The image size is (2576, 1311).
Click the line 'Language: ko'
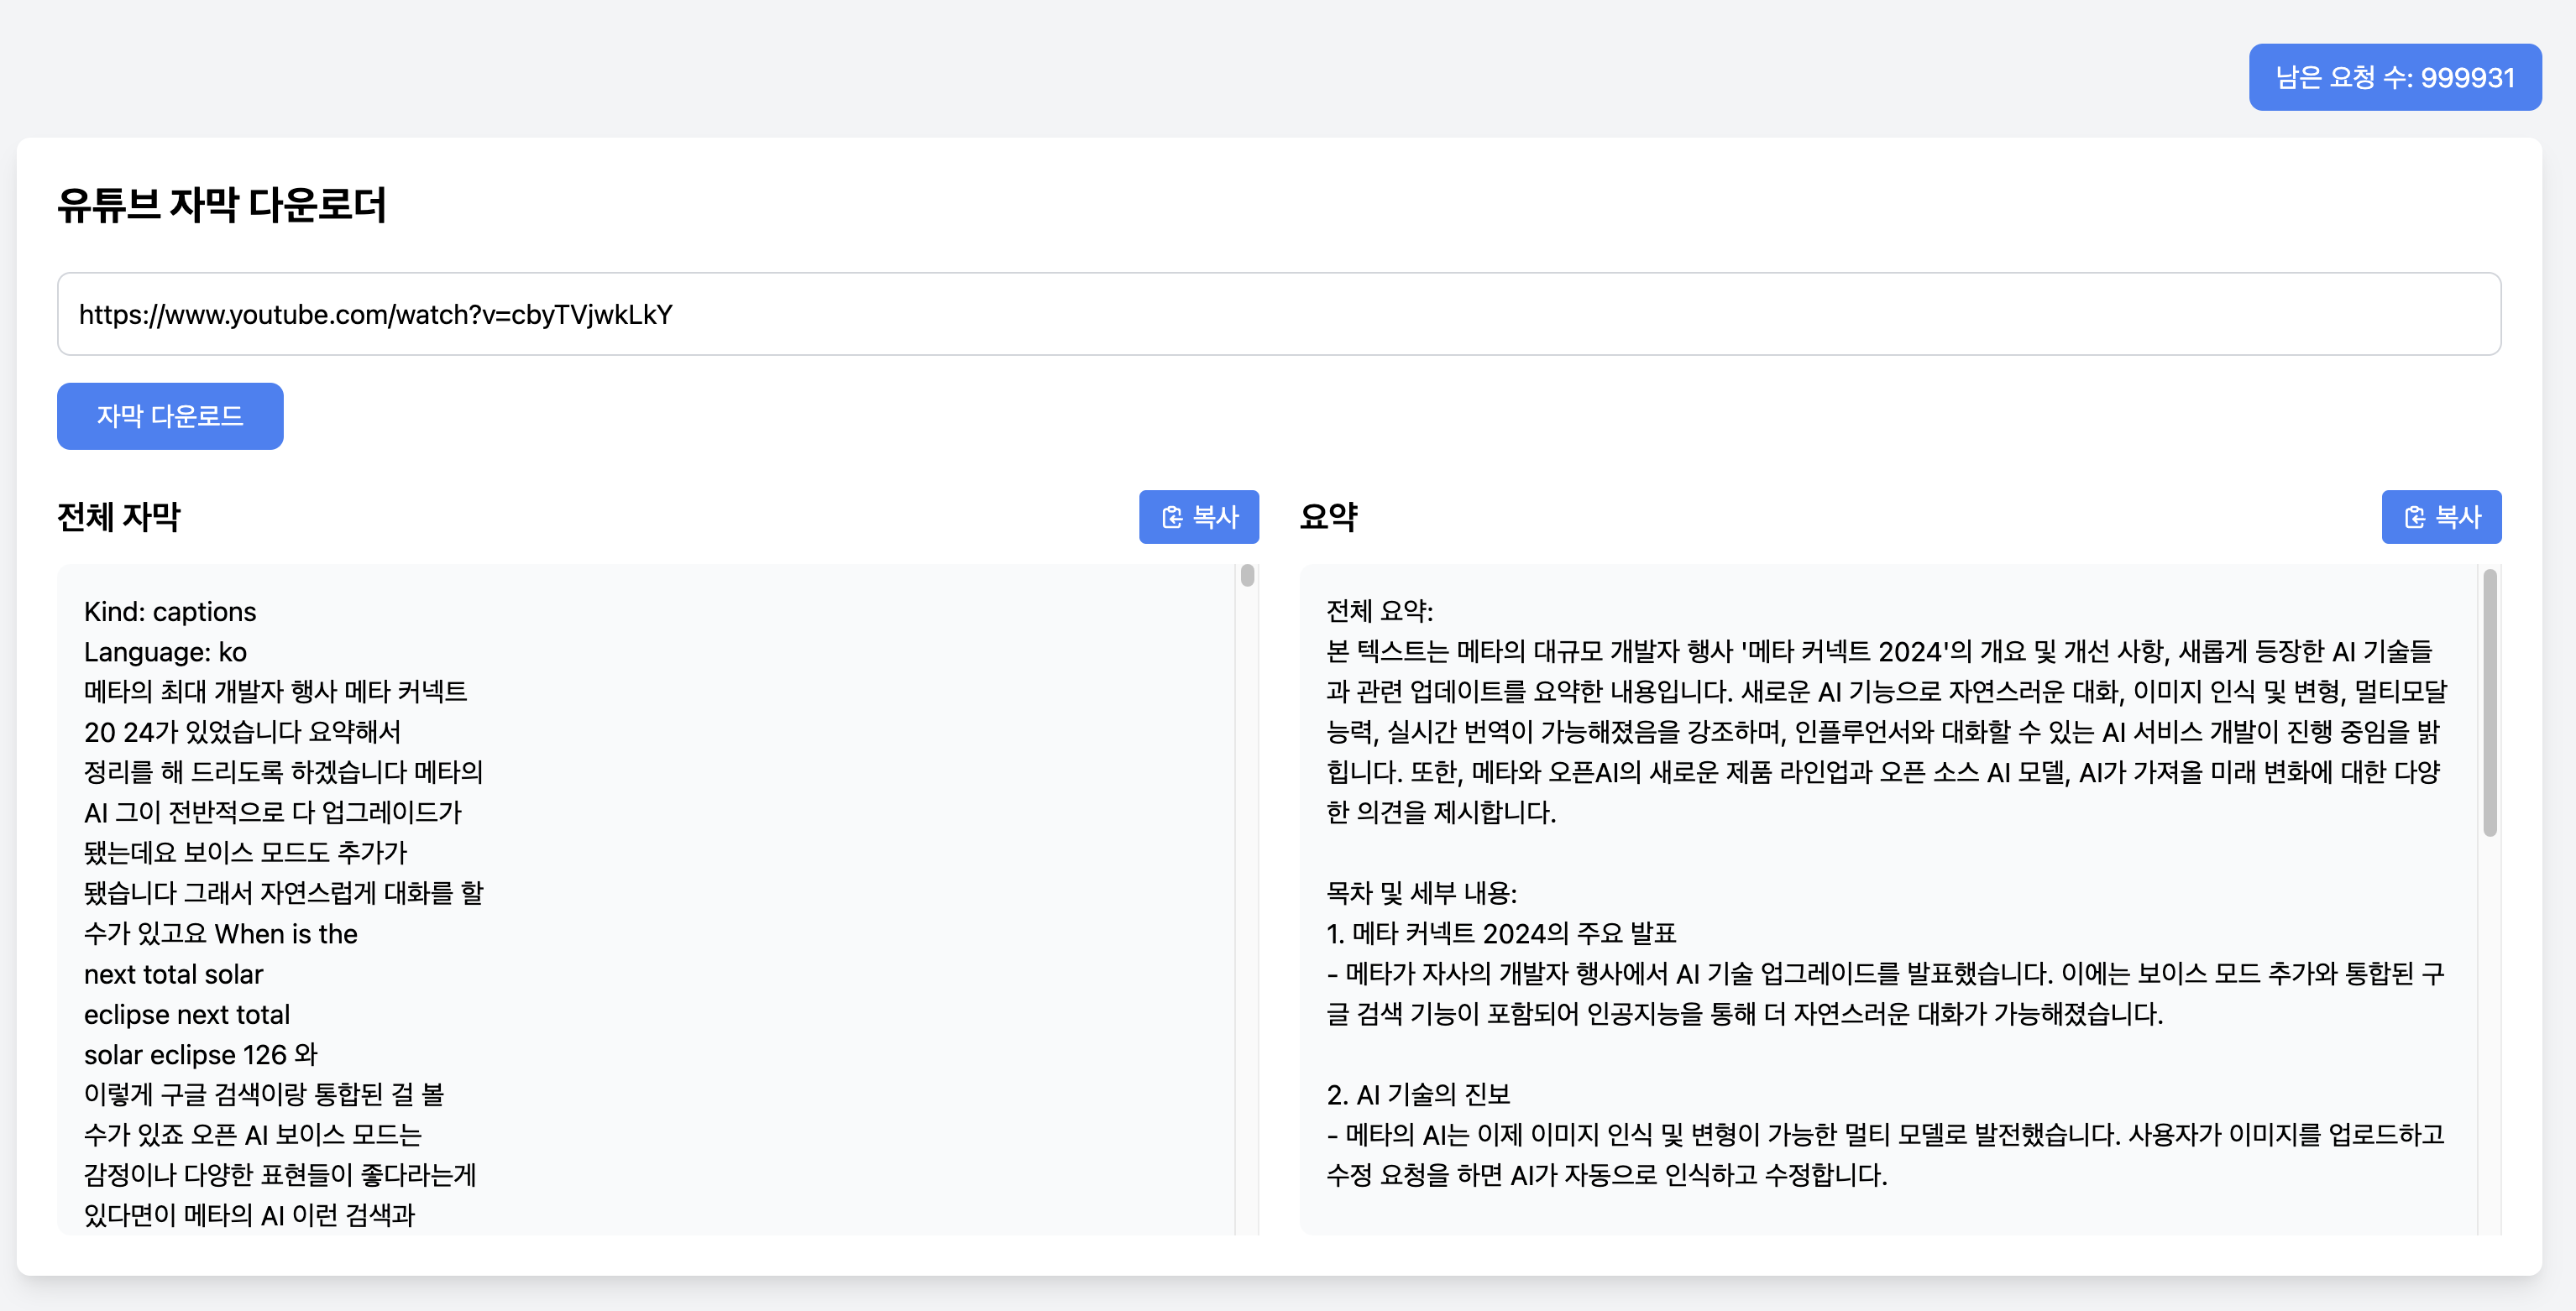tap(165, 651)
